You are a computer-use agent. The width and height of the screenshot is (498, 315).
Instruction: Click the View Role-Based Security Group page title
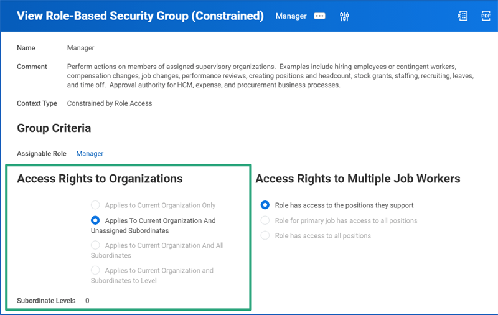pyautogui.click(x=140, y=16)
